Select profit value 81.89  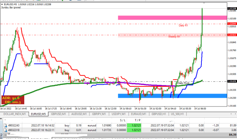[233, 126]
